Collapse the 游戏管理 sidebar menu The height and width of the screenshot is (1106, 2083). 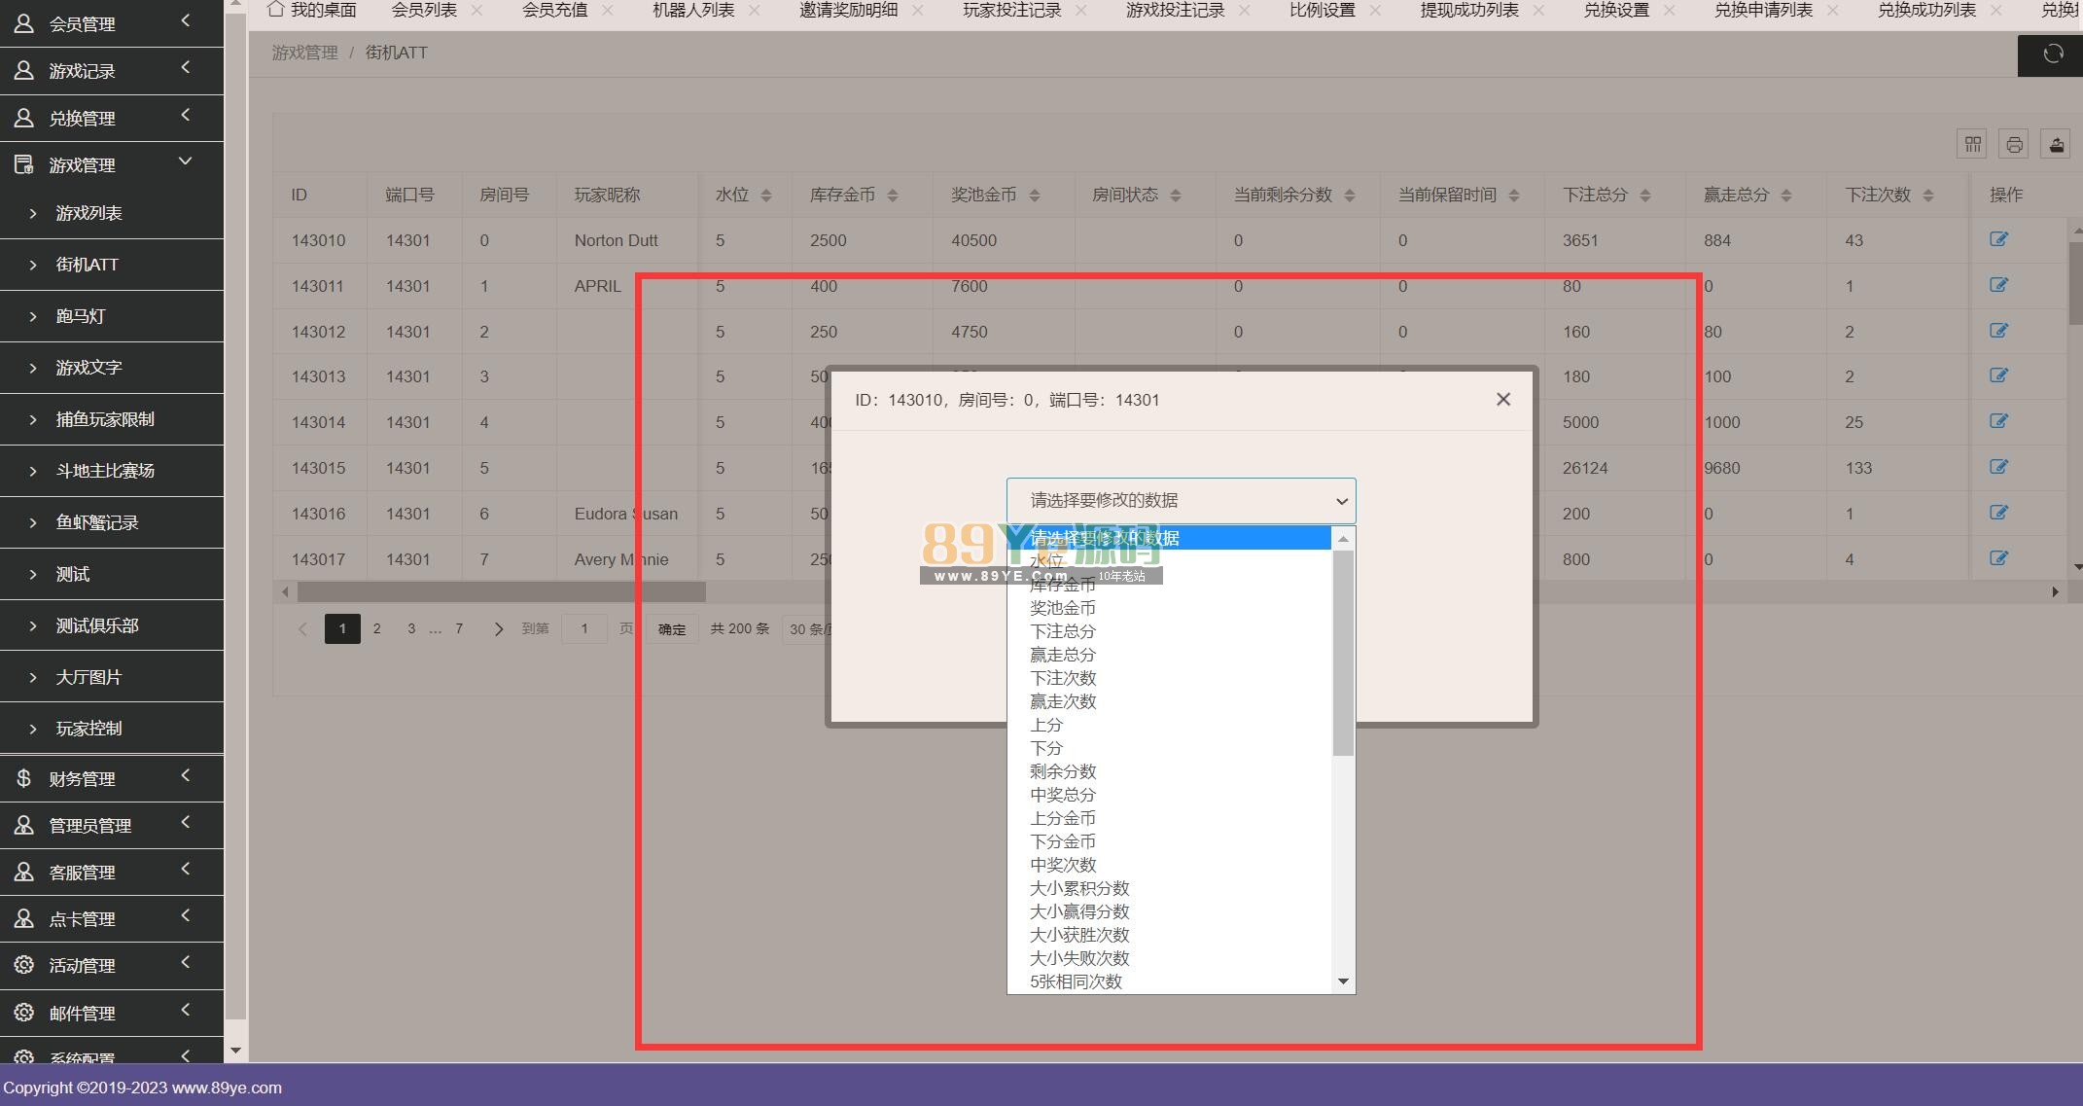pos(112,164)
